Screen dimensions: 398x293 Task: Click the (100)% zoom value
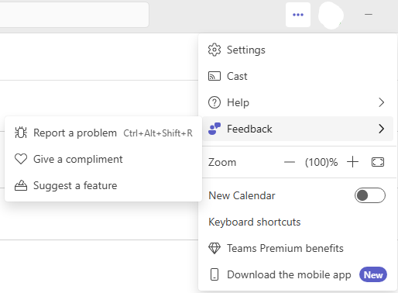[321, 162]
